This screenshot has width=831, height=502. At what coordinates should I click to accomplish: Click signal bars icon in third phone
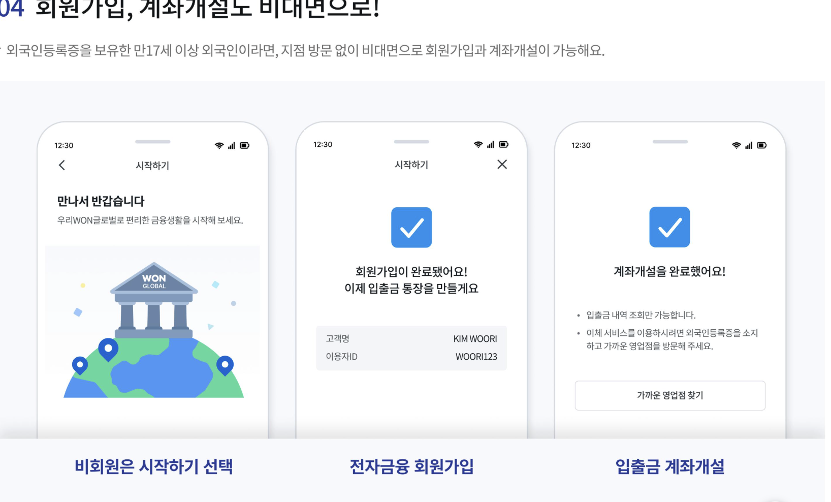748,145
